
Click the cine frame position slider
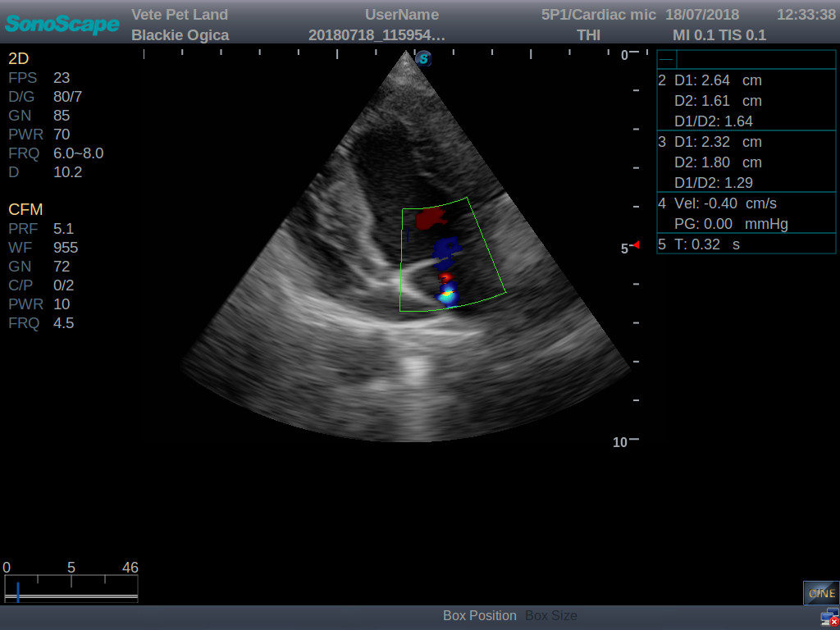[x=18, y=590]
